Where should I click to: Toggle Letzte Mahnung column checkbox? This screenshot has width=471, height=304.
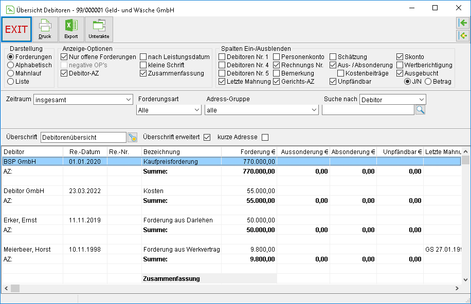coord(222,81)
